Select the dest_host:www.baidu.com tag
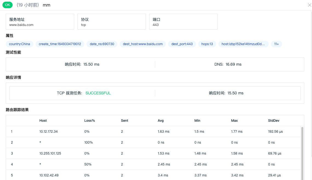Viewport: 312px width, 180px height. [143, 44]
